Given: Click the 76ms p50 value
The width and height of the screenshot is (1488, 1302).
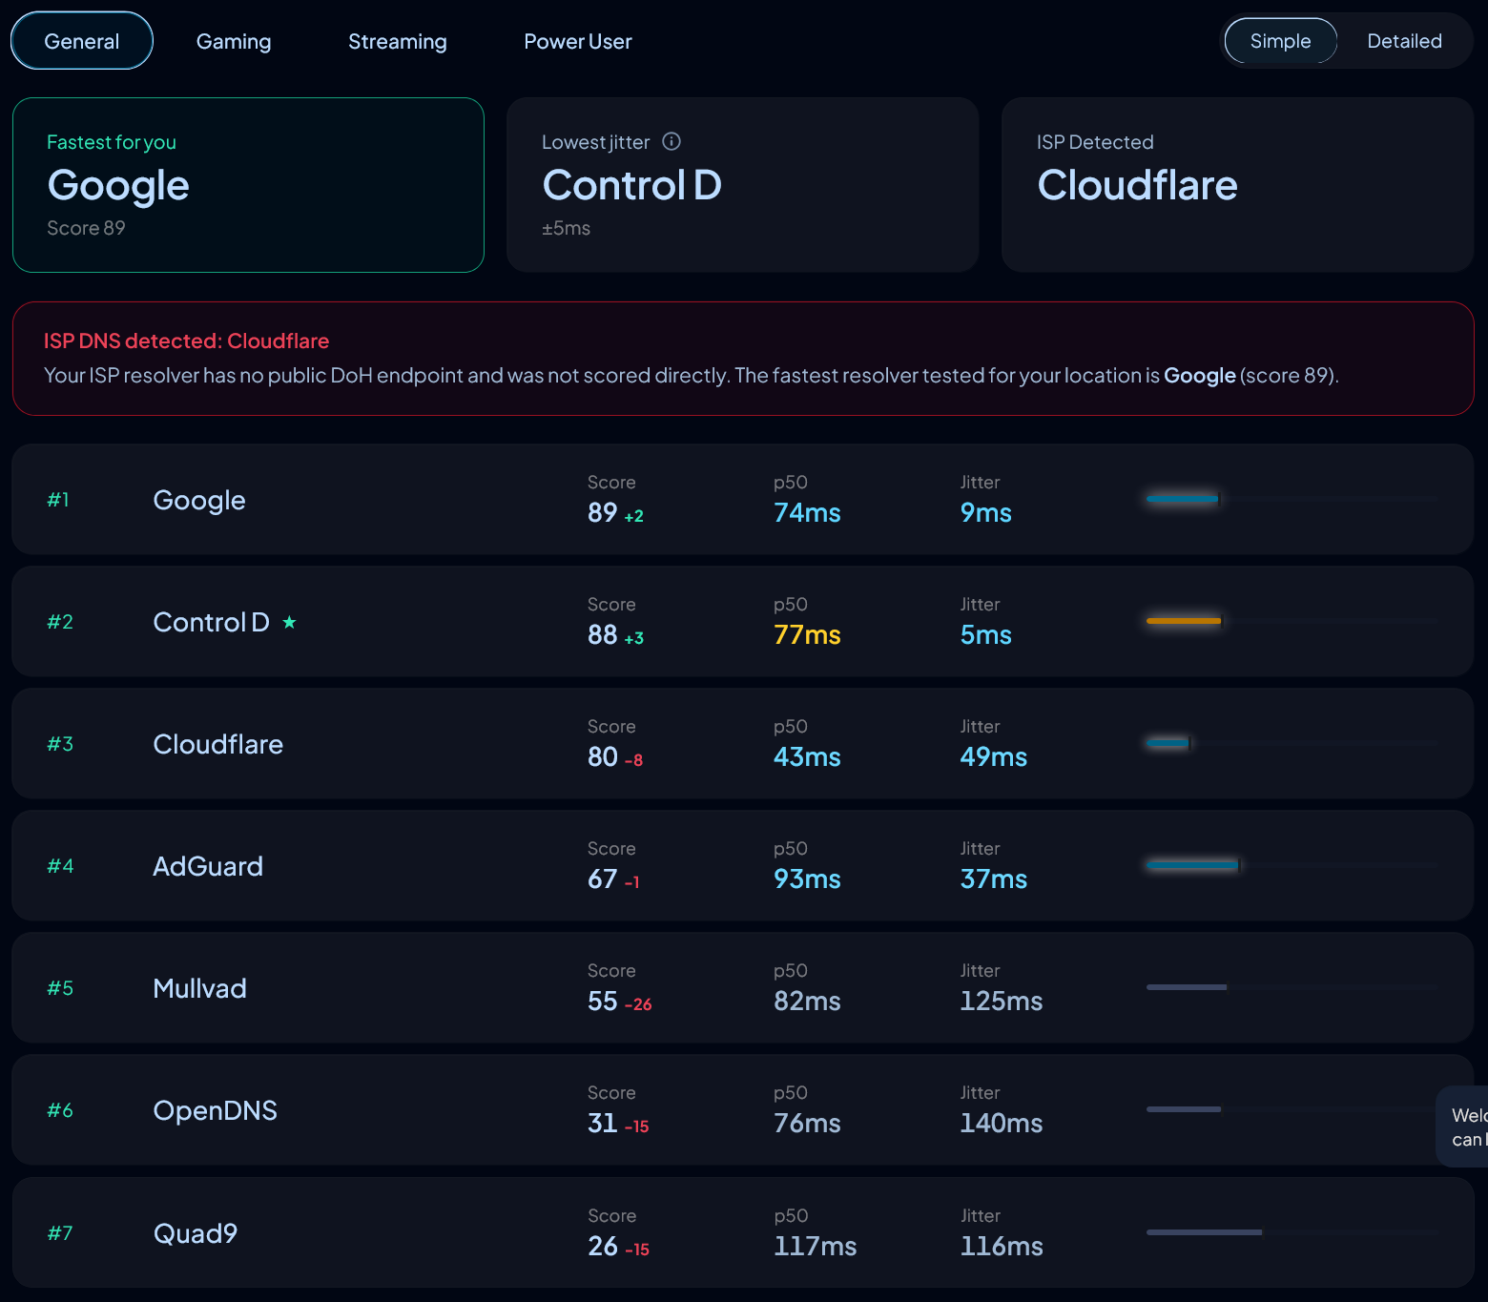Looking at the screenshot, I should [x=807, y=1124].
